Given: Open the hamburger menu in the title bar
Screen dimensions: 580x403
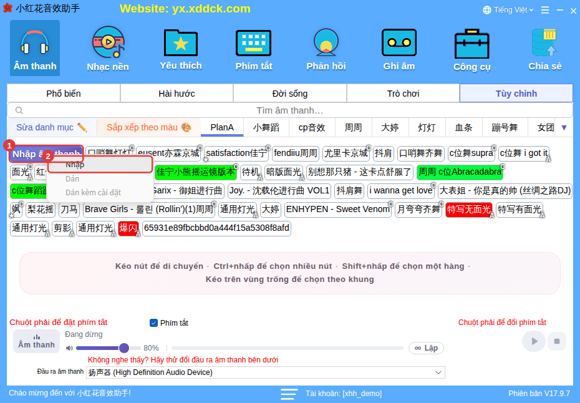Looking at the screenshot, I should [545, 10].
